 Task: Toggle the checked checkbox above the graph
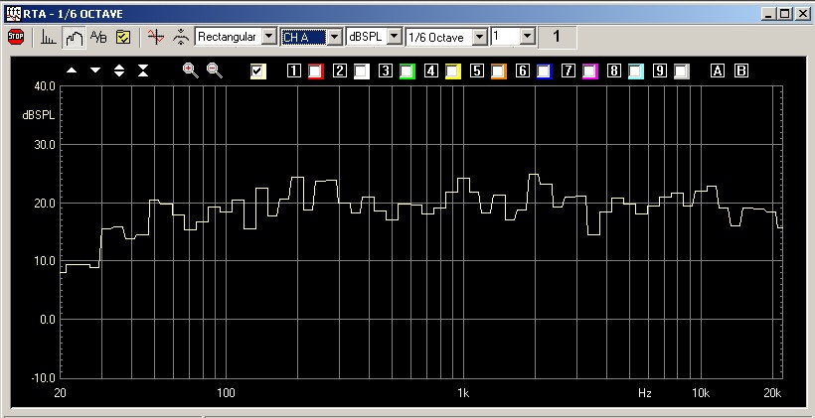pos(258,70)
